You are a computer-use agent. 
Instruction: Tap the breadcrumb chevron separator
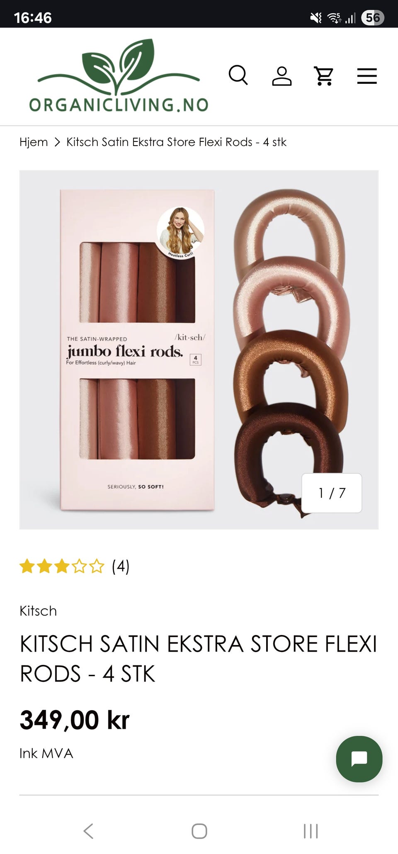coord(57,142)
